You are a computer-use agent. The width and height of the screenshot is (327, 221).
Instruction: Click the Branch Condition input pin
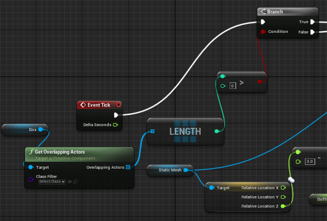(x=263, y=32)
